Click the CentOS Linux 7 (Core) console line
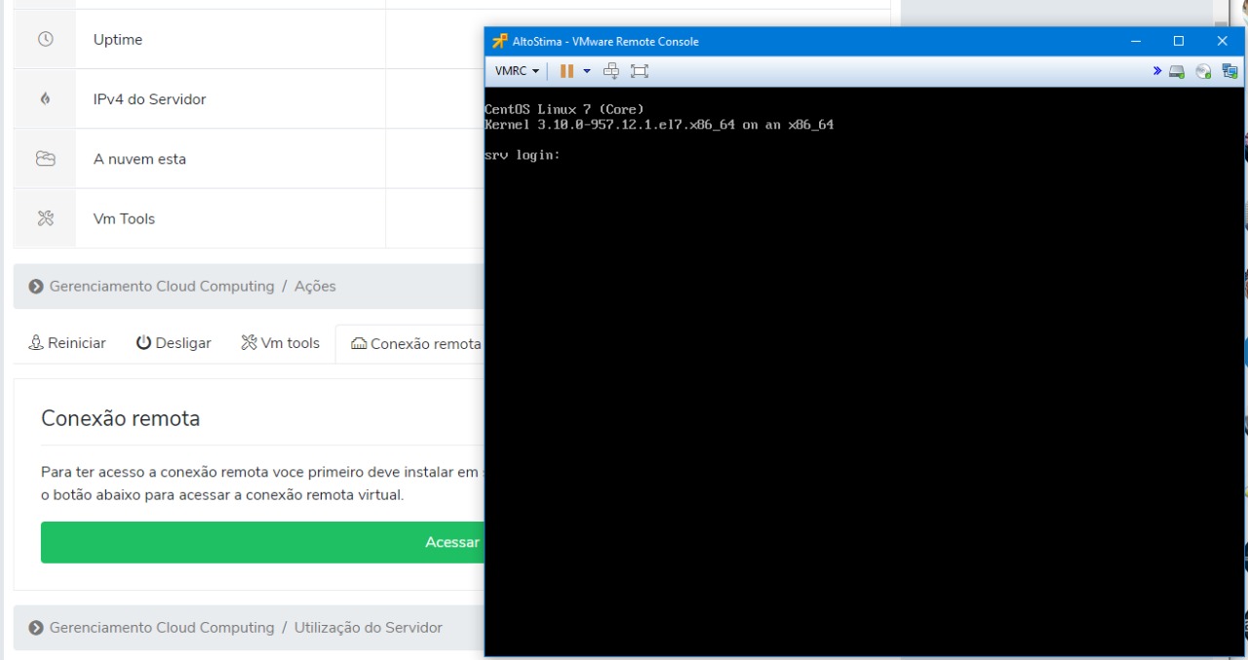1248x660 pixels. pos(565,109)
